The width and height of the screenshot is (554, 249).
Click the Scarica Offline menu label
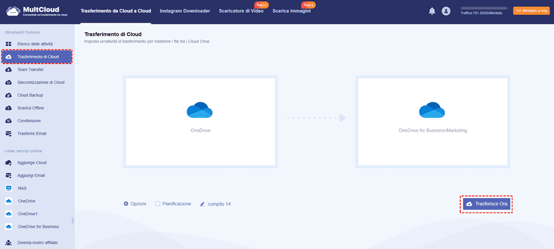pyautogui.click(x=30, y=108)
